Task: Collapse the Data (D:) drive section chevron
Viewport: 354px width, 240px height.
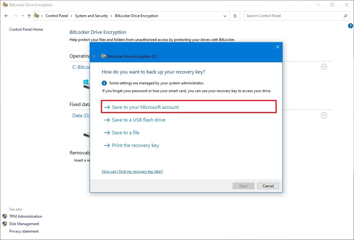Action: 324,115
